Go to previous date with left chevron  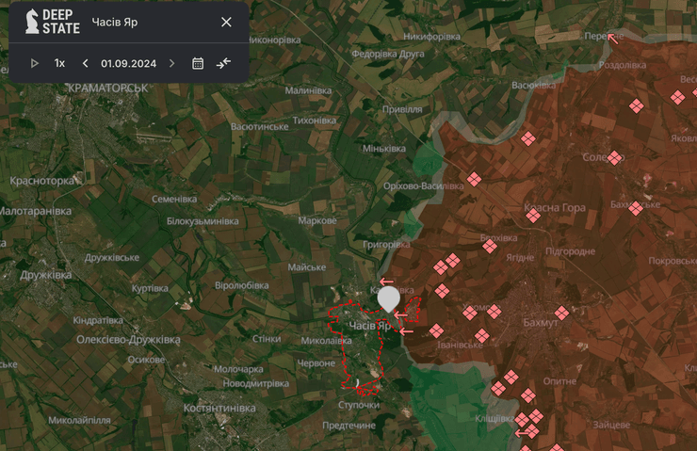pos(85,63)
